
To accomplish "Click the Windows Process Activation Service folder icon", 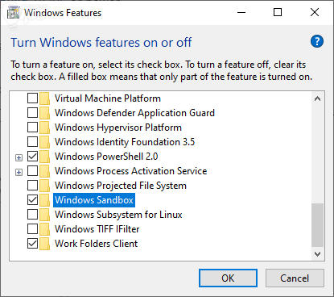I will 44,171.
